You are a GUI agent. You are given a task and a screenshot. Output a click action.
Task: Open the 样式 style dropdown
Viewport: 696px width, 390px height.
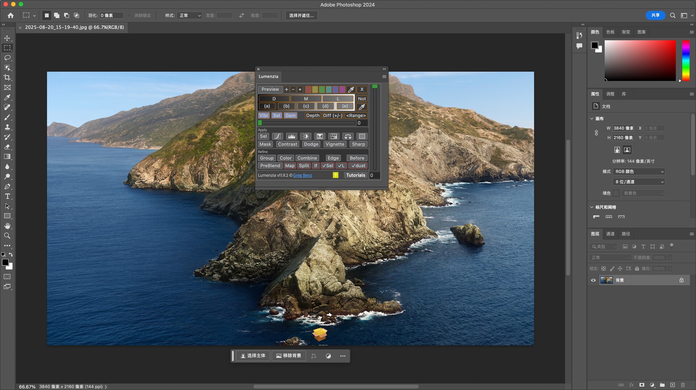point(190,16)
